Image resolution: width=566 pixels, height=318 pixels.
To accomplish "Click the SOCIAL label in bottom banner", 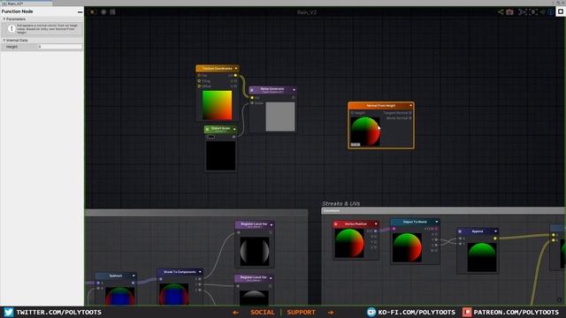I will tap(263, 313).
